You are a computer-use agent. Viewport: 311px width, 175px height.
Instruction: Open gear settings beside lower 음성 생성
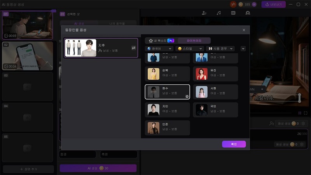pyautogui.click(x=302, y=144)
